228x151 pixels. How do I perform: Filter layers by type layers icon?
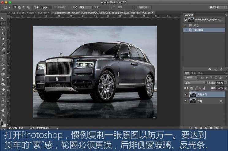[211, 77]
